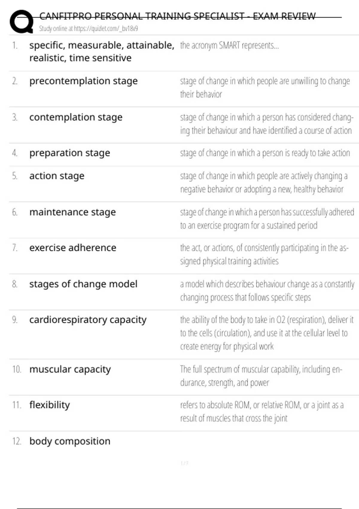Click the SMART acronym definition text
The height and width of the screenshot is (509, 359).
(x=229, y=46)
